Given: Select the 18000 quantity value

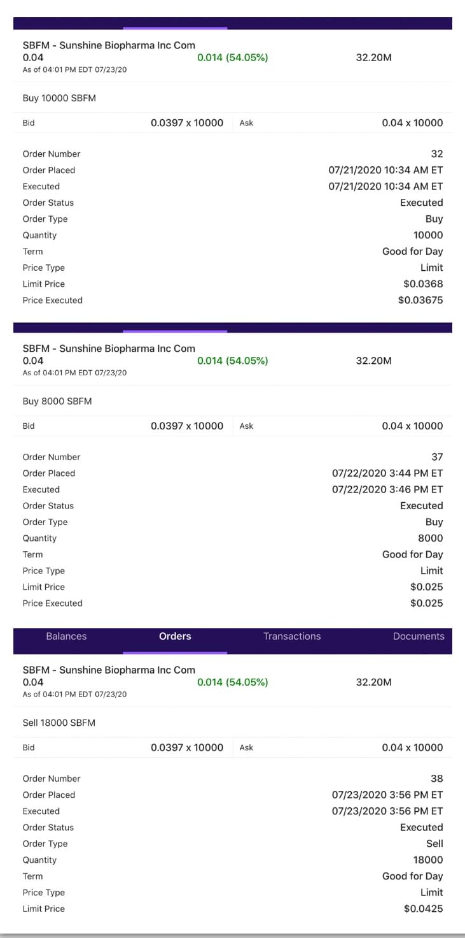Looking at the screenshot, I should [x=428, y=860].
